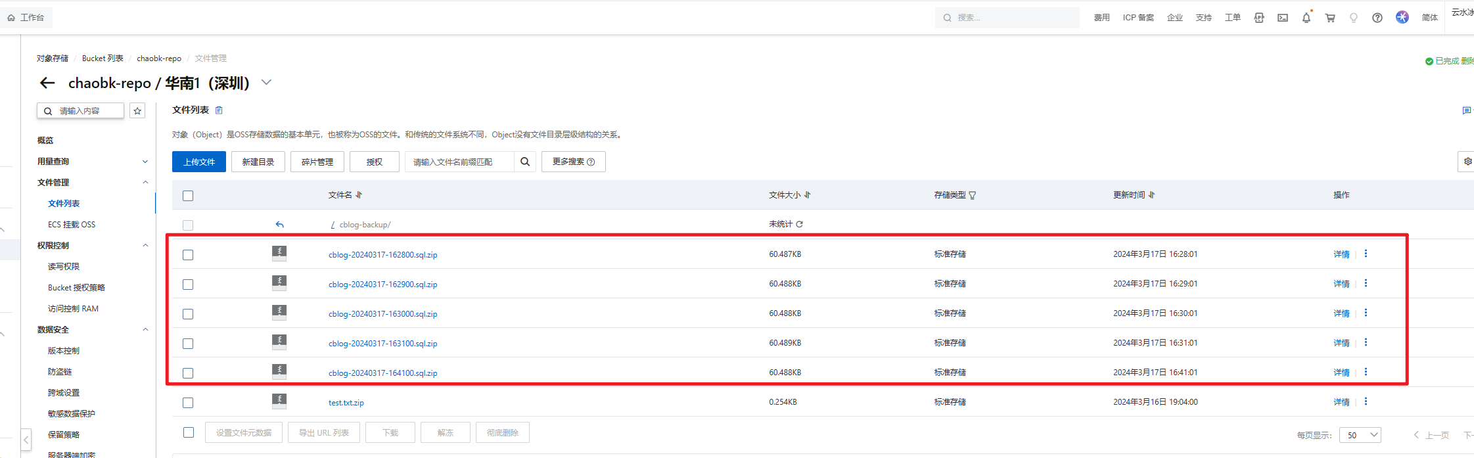Filter by 存储类型 funnel icon

973,195
